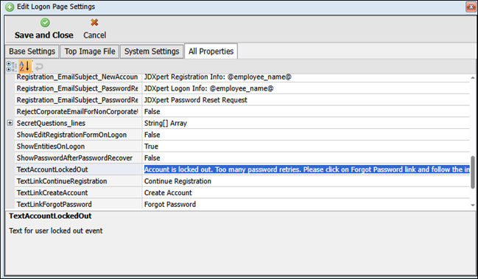Click the property grid scroll down arrow
The height and width of the screenshot is (279, 478).
[473, 205]
